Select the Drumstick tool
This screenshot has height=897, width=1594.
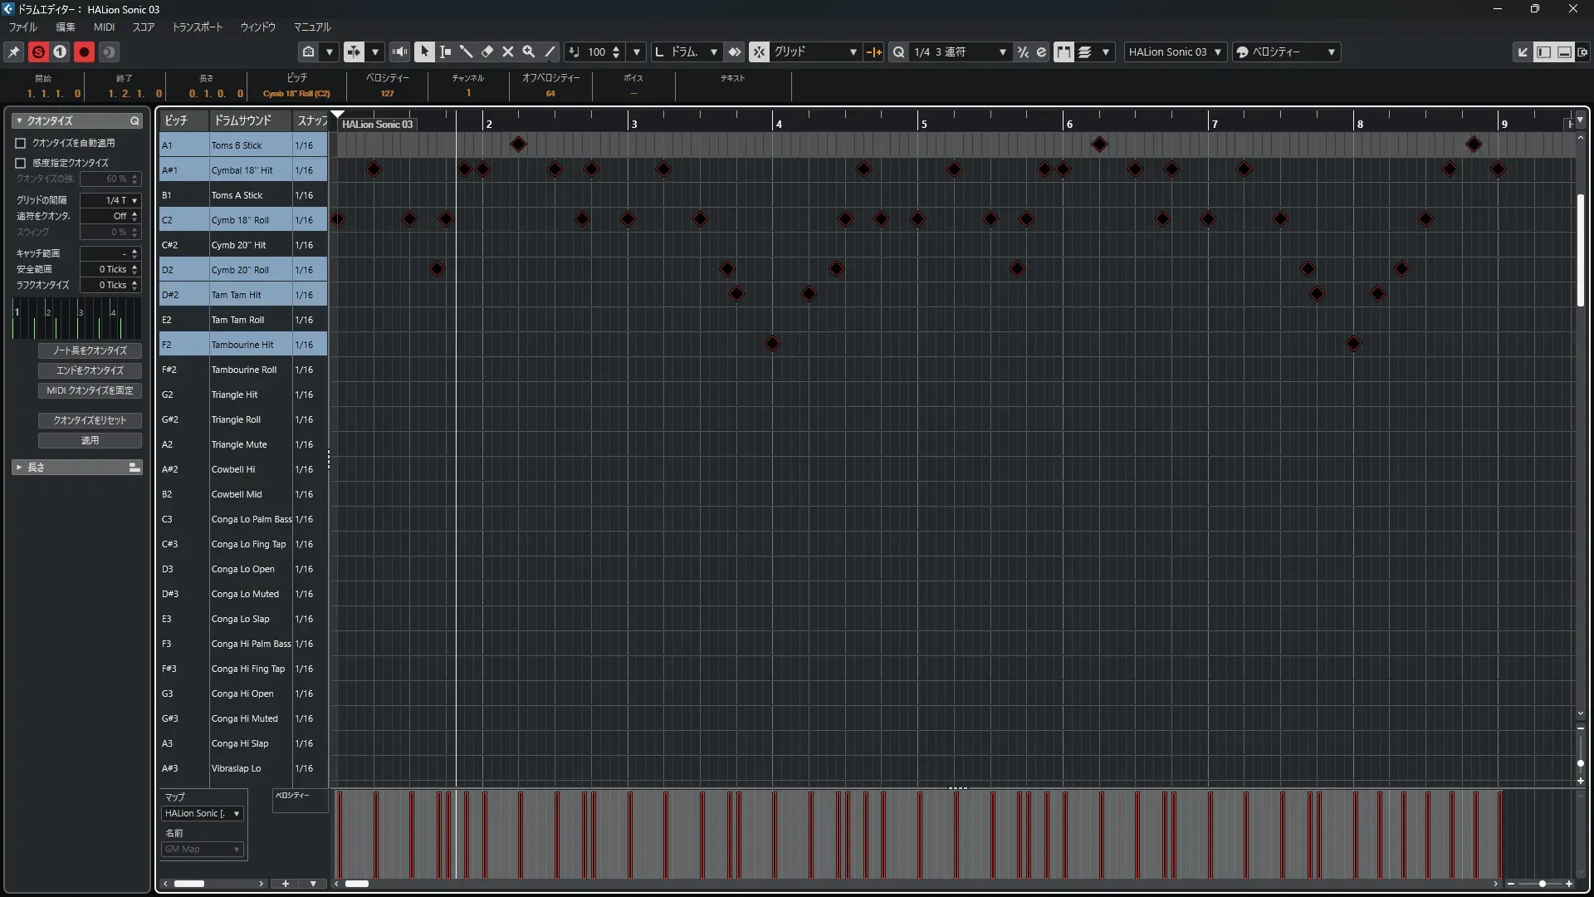tap(466, 51)
